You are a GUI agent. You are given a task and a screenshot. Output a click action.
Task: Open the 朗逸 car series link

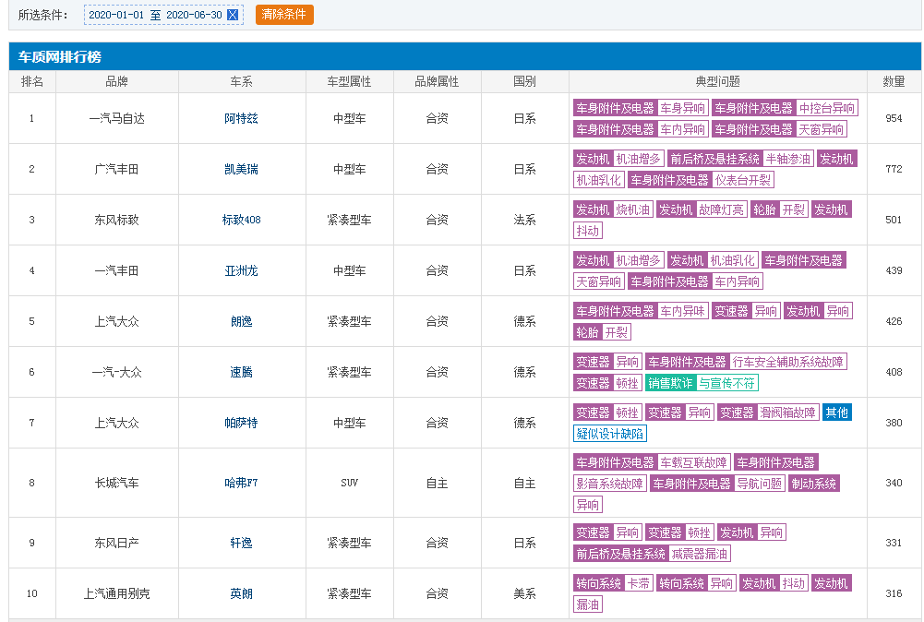[x=241, y=321]
